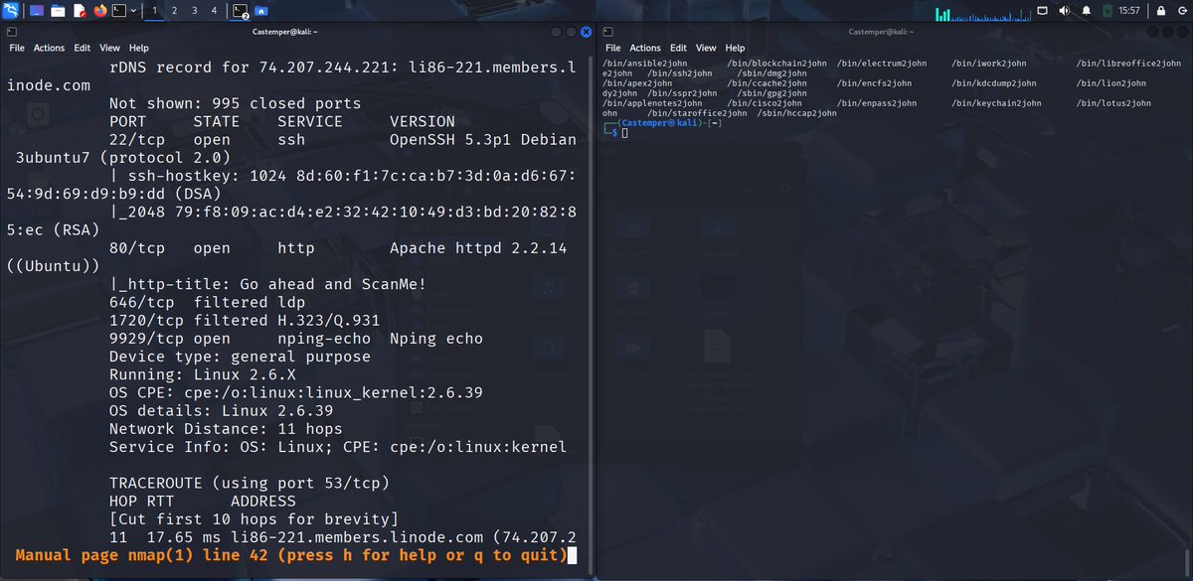Open terminal emulator launcher in panel
Screen dimensions: 1193x581
point(119,11)
